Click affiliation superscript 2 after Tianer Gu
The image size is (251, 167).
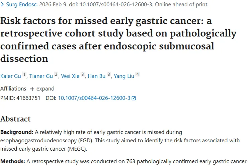56,74
